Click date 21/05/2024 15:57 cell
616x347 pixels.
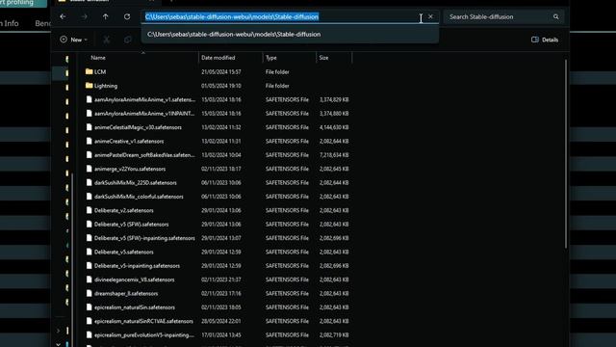pyautogui.click(x=221, y=72)
